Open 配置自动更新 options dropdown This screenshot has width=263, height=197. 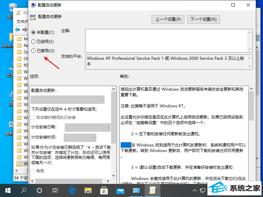(x=68, y=100)
